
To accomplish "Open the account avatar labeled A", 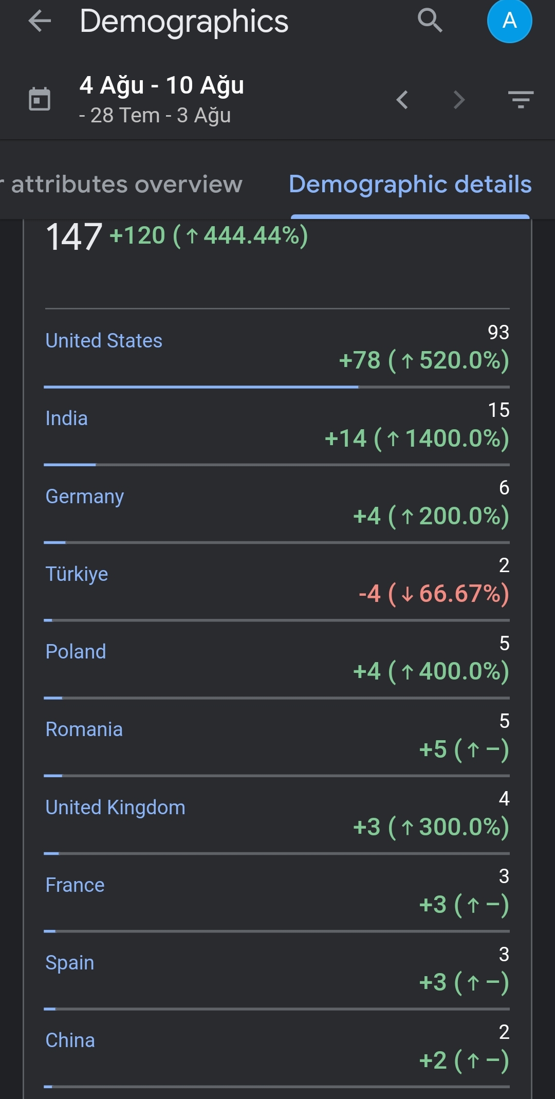I will pos(509,21).
